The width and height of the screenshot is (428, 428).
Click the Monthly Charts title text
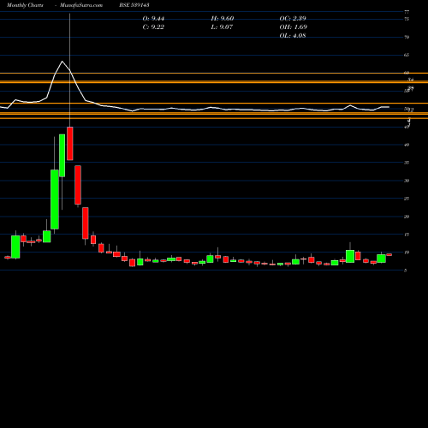pyautogui.click(x=25, y=5)
